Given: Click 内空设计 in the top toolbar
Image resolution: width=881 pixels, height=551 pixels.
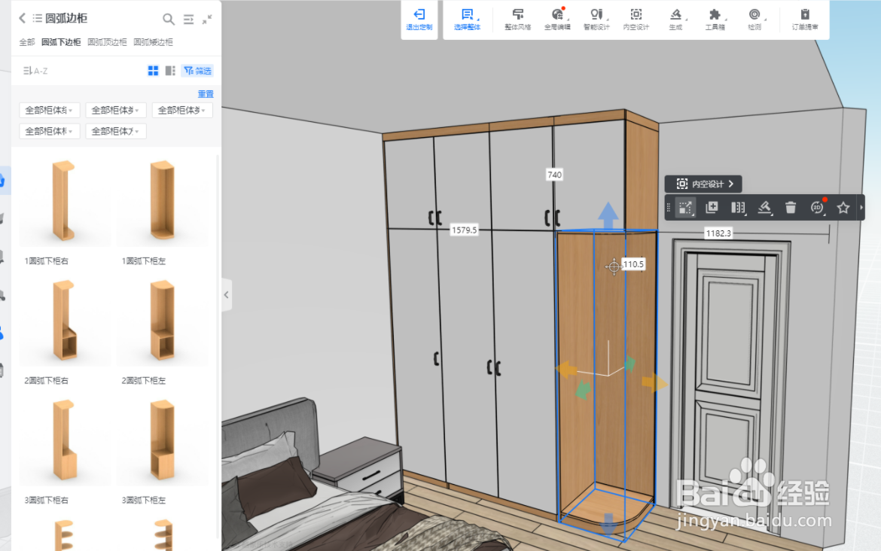Looking at the screenshot, I should [x=636, y=19].
